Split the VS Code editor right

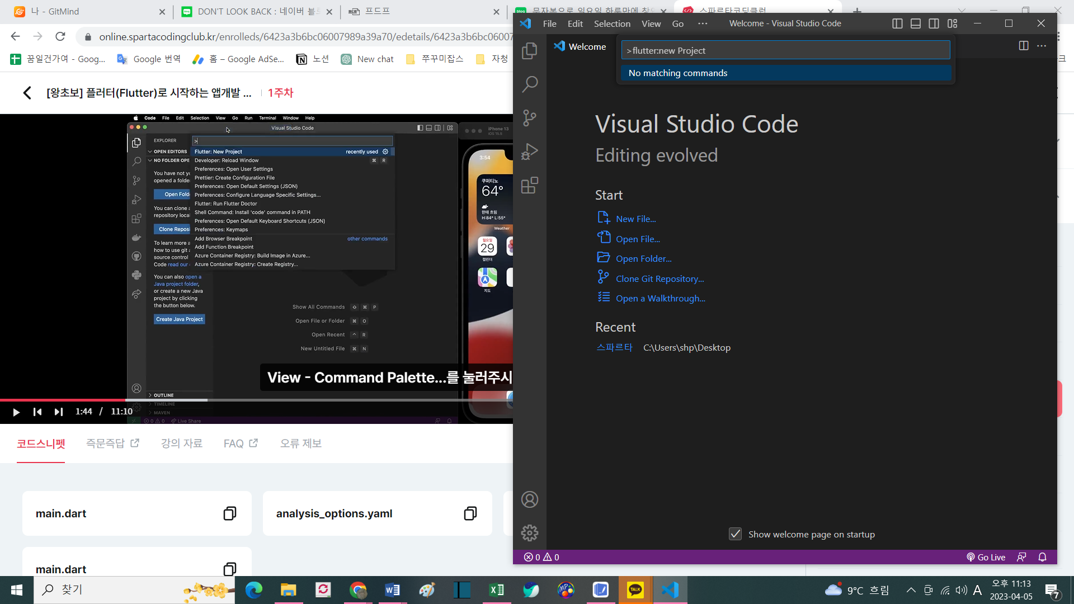click(1024, 46)
